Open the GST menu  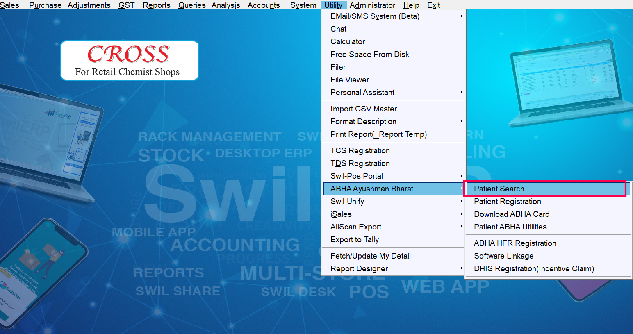[x=126, y=5]
